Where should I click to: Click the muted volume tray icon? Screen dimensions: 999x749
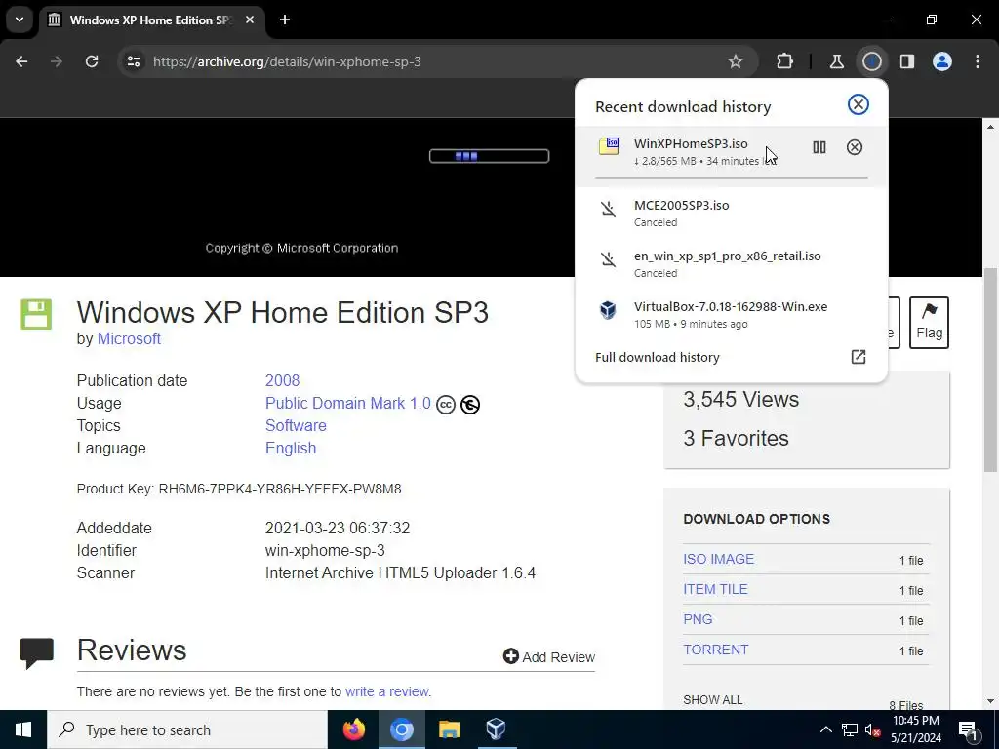pos(872,729)
